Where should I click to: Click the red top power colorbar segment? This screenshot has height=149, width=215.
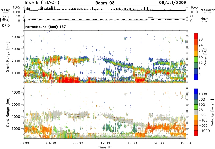tap(196, 36)
